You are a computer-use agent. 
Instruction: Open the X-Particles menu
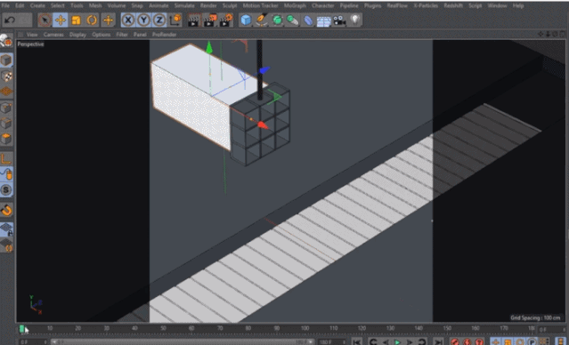(x=426, y=6)
